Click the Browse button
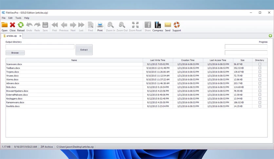The image size is (274, 159). click(x=15, y=53)
